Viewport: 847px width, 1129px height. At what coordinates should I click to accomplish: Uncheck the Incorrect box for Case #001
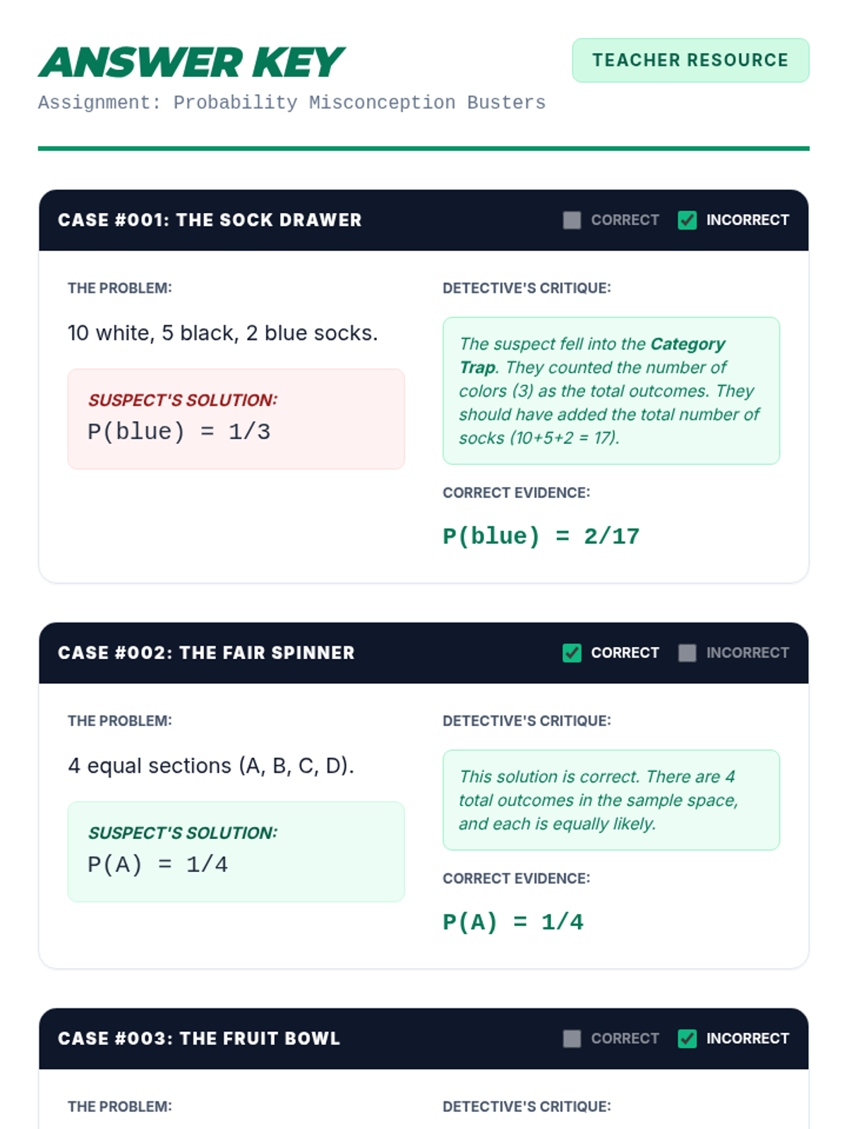(687, 220)
